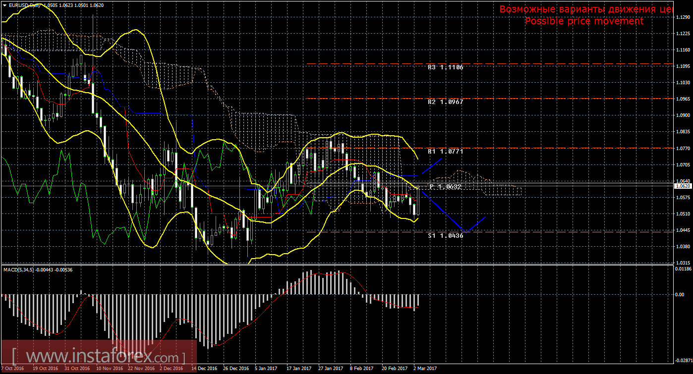This screenshot has width=693, height=374.
Task: Click the 1.1290 price on the scale
Action: (x=683, y=17)
